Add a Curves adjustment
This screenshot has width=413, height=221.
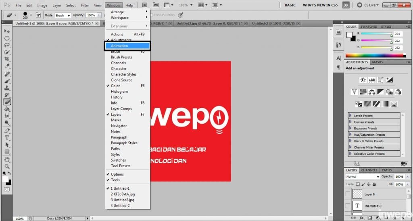[x=381, y=80]
